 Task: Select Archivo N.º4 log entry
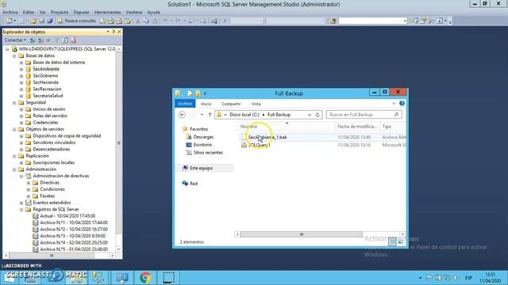click(74, 243)
